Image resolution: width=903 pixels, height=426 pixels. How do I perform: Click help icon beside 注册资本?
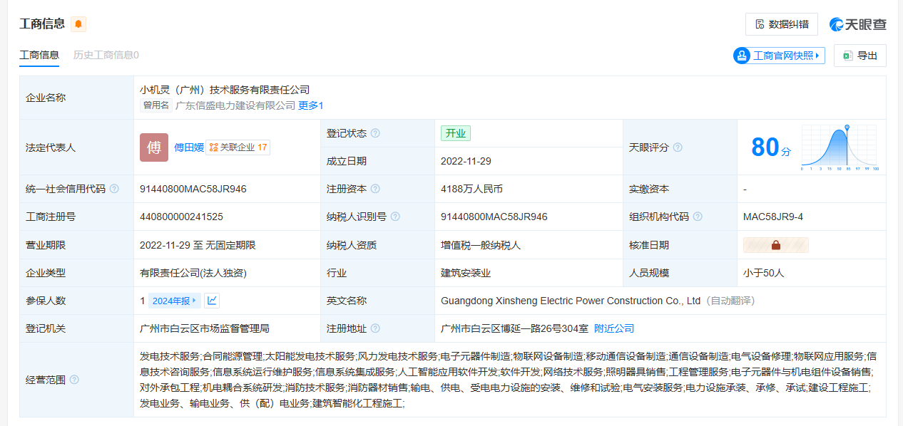tap(375, 189)
